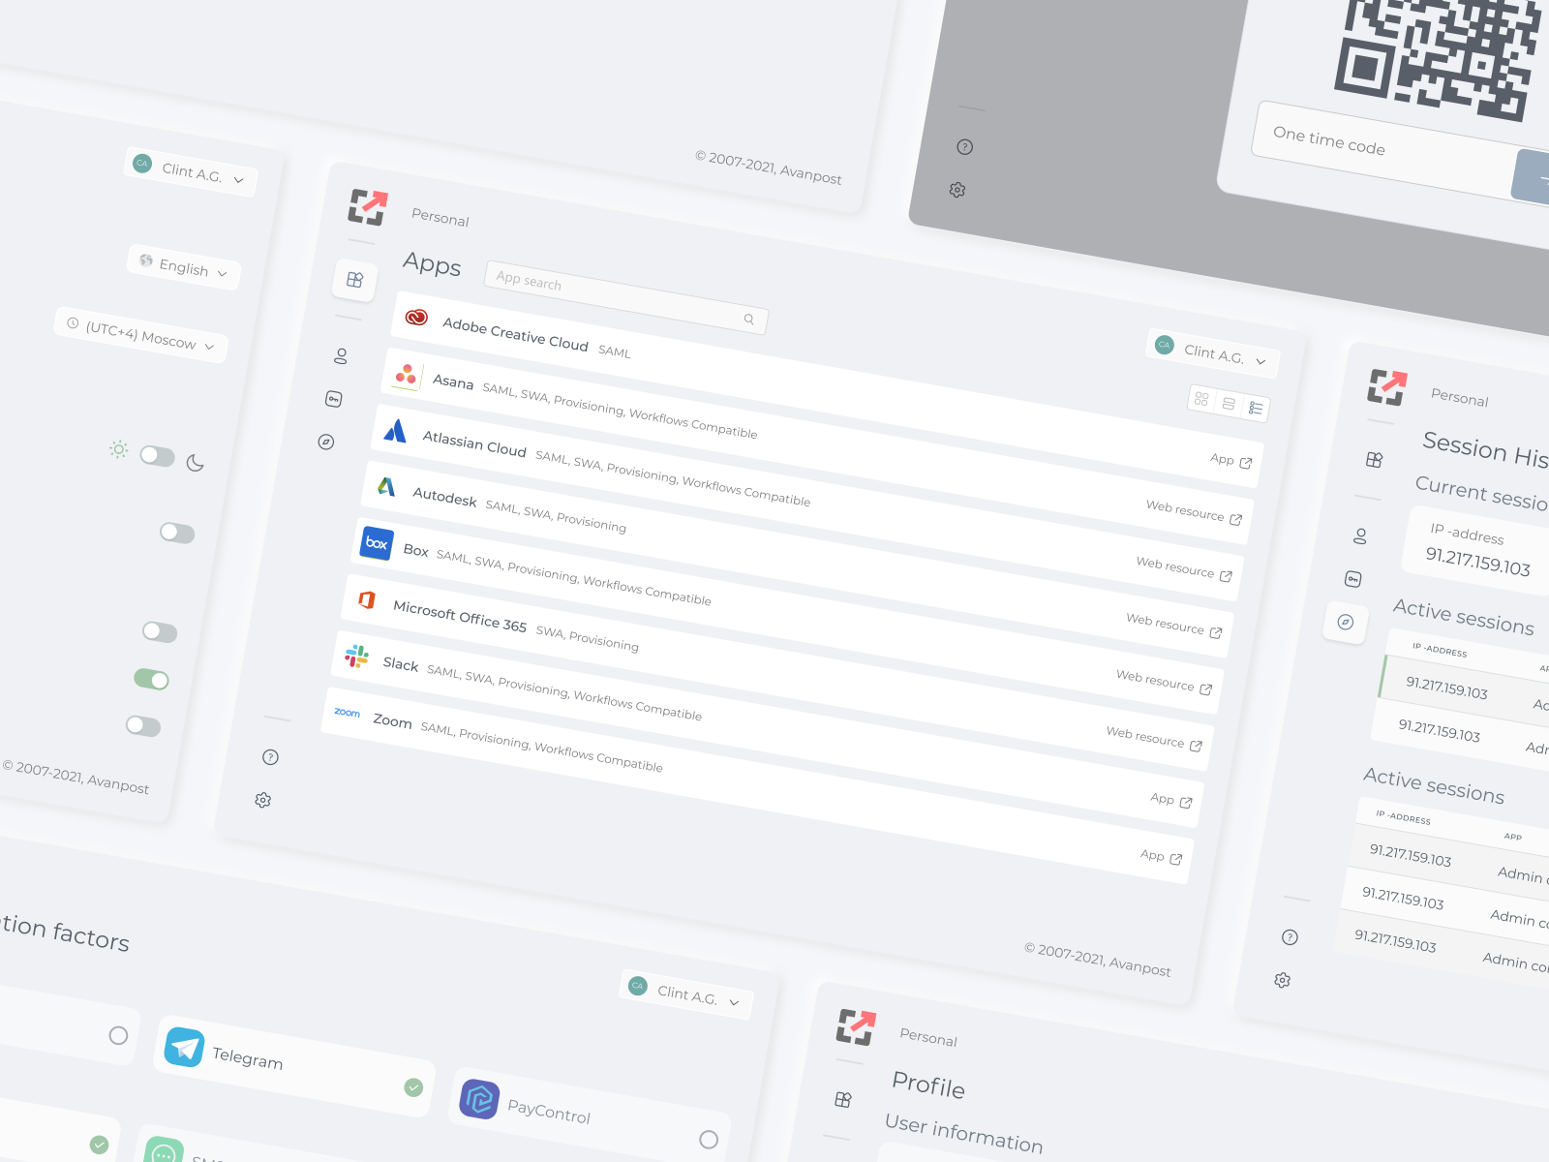Enable the topmost gray toggle switch

[175, 534]
